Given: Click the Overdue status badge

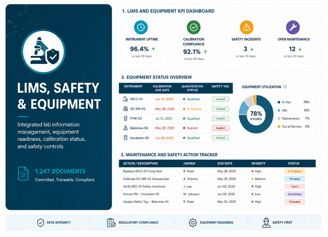Looking at the screenshot, I should coord(295,201).
